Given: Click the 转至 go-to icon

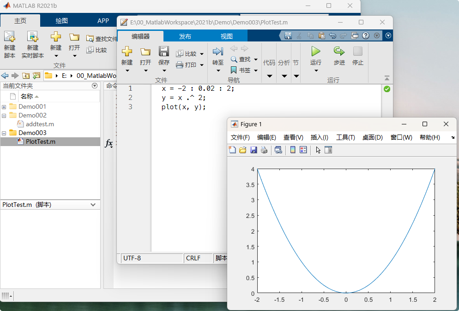Looking at the screenshot, I should (x=218, y=51).
